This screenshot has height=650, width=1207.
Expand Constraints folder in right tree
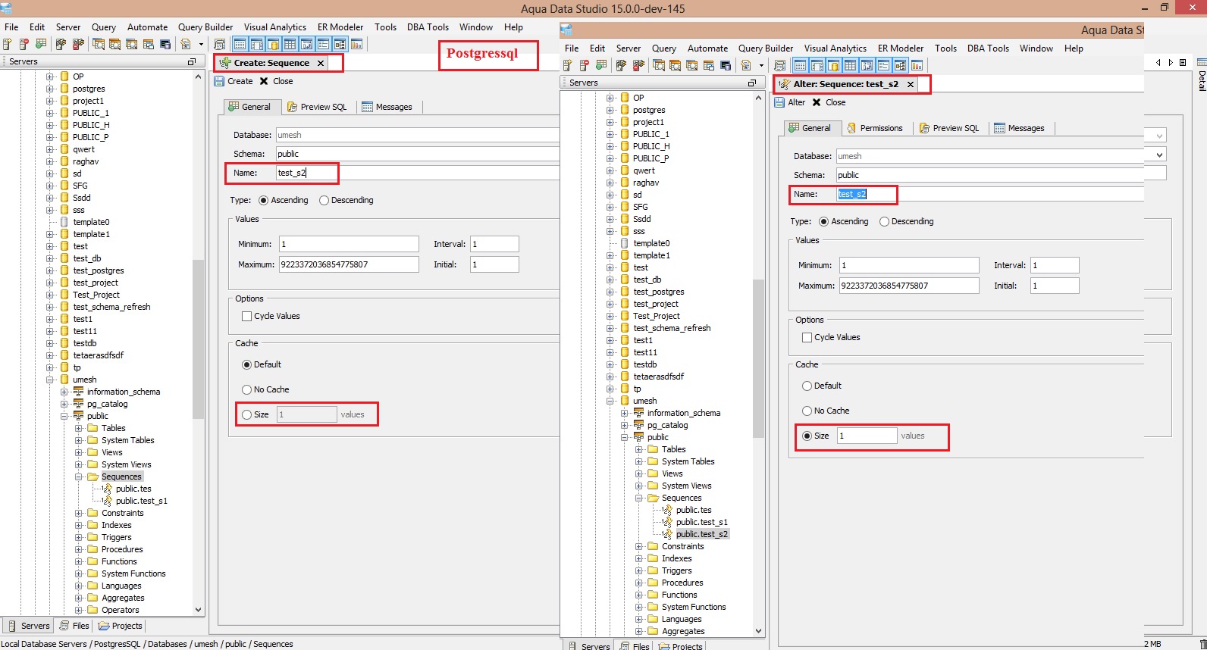(x=639, y=546)
